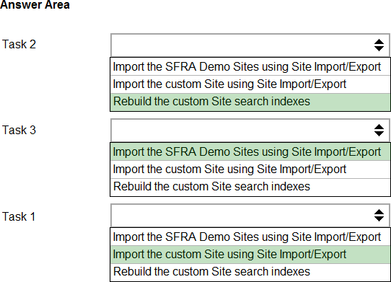
Task: Click the up arrow in Task 2 dropdown
Action: [379, 42]
